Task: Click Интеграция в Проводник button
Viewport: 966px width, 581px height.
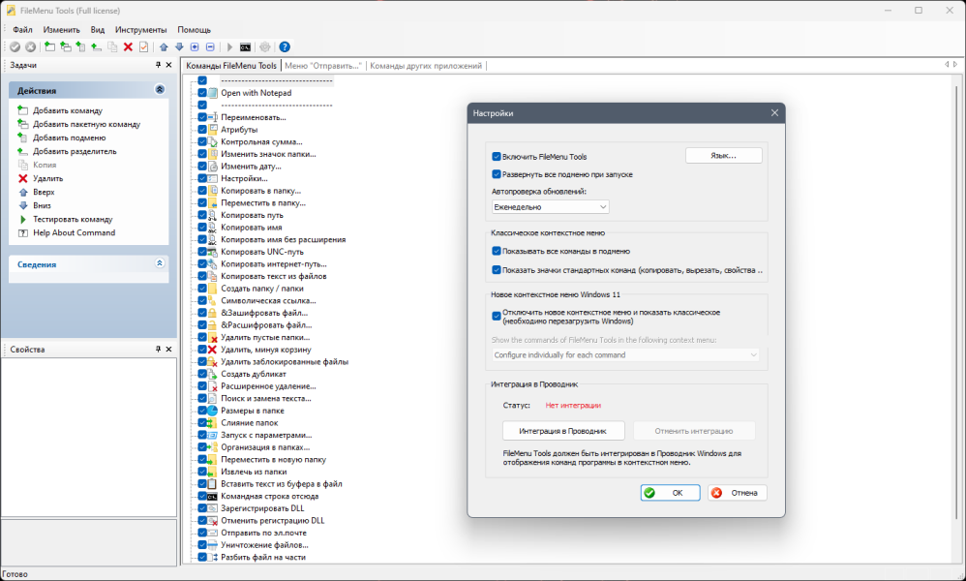Action: click(563, 431)
